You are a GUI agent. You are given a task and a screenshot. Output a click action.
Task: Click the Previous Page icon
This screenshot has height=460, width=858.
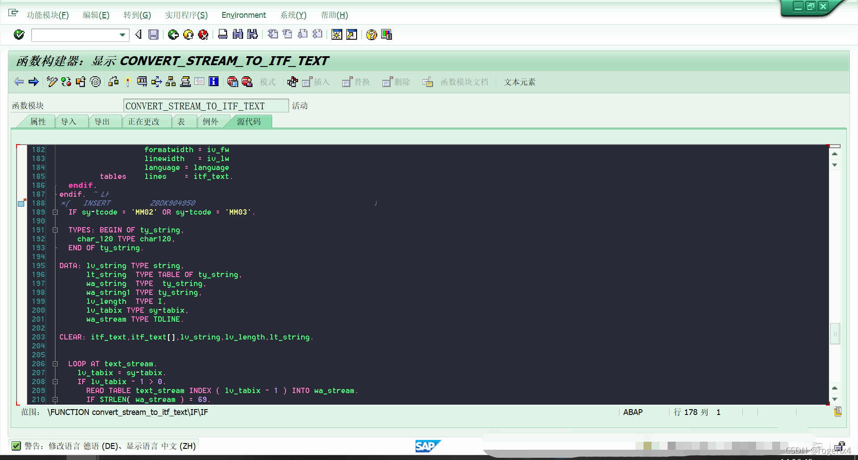pyautogui.click(x=287, y=34)
